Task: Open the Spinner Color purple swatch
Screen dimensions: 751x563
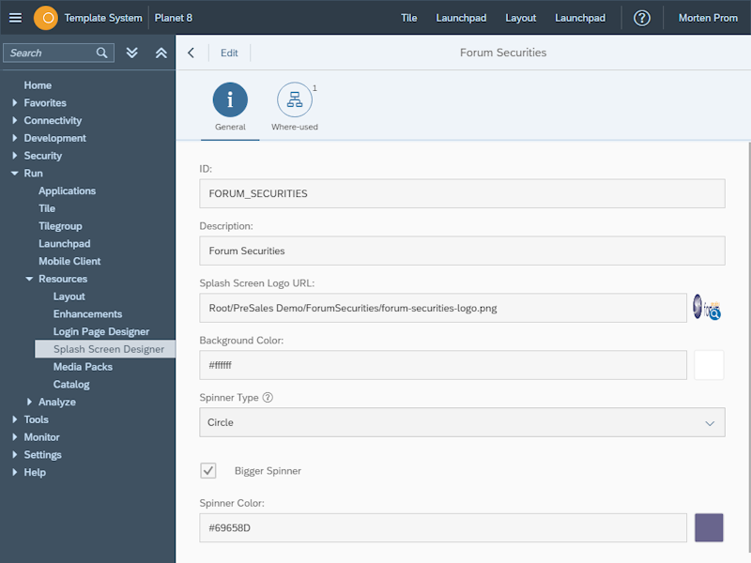Action: pos(709,527)
